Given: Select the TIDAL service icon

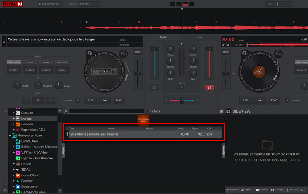Looking at the screenshot, I should 18,170.
